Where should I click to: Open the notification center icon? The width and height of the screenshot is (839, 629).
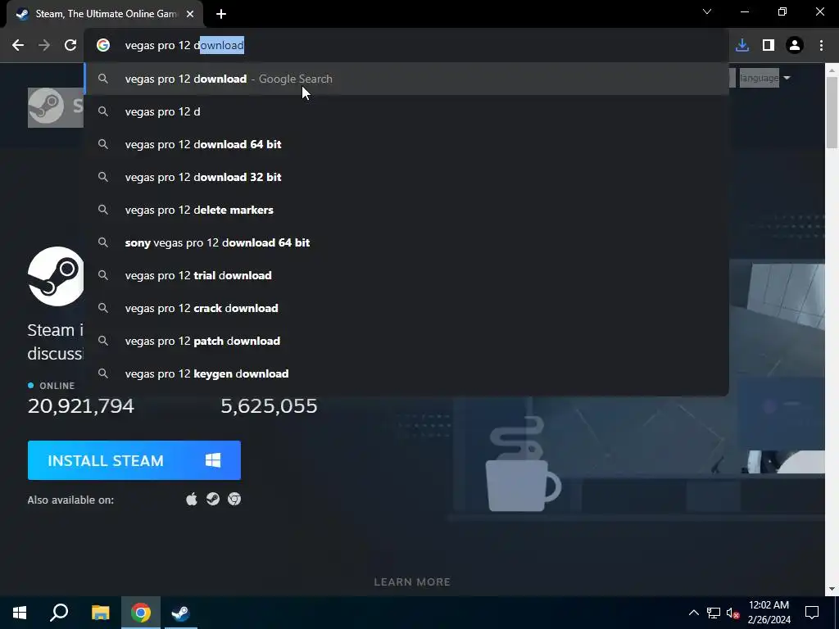(x=812, y=613)
